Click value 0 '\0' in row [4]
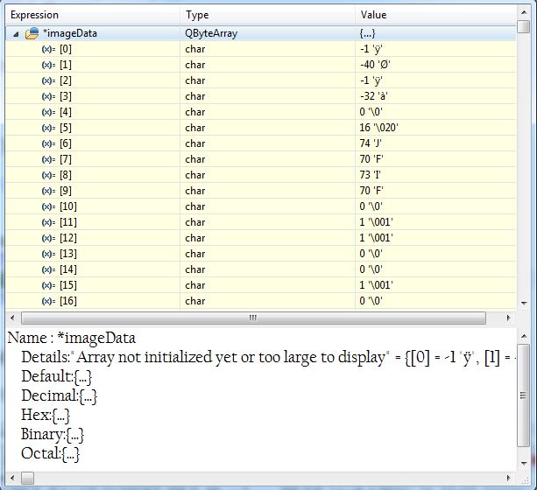The width and height of the screenshot is (537, 490). coord(371,112)
